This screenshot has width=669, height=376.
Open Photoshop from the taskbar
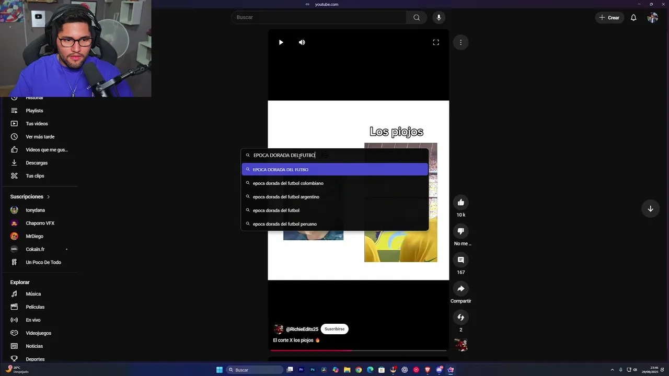[x=313, y=370]
